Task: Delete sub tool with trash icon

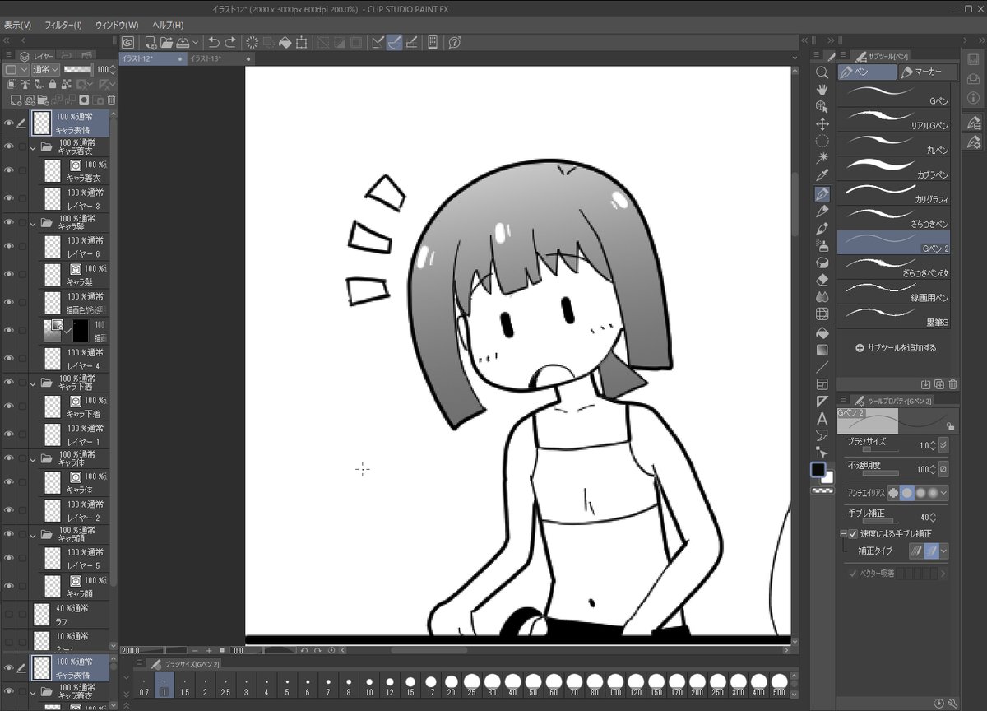Action: pos(953,384)
